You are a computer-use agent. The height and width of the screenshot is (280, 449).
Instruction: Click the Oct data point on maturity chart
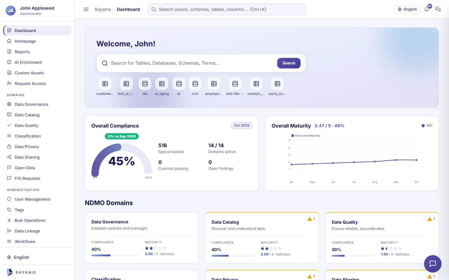click(417, 160)
